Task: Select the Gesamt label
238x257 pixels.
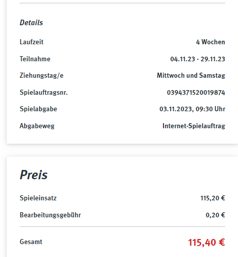Action: pos(31,242)
